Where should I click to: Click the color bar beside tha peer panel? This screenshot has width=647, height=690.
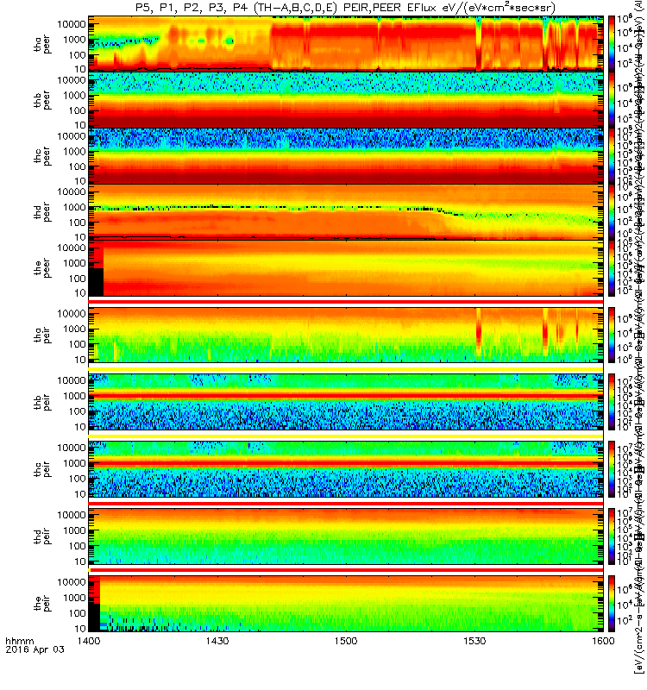612,43
